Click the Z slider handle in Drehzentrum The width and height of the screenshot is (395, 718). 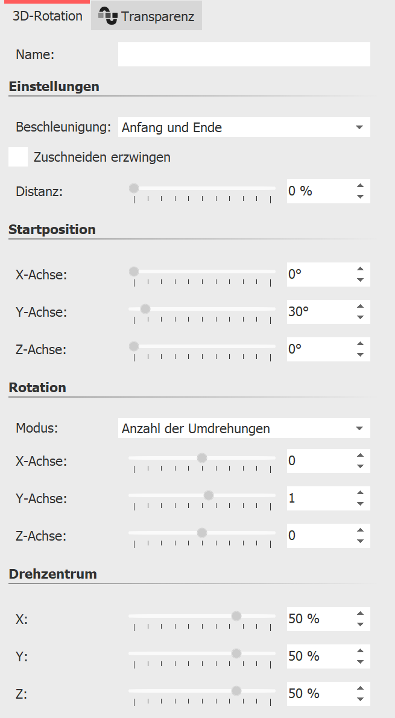click(x=236, y=690)
